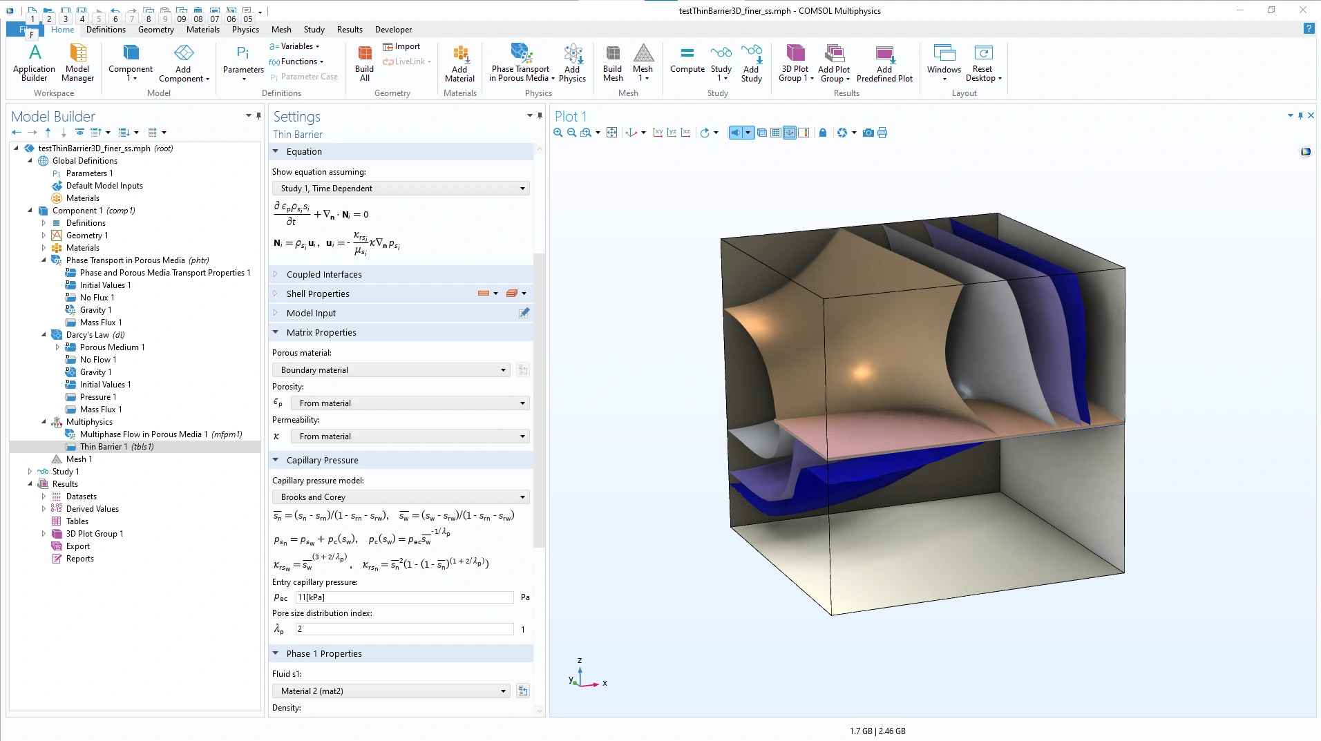1321x741 pixels.
Task: Toggle the grid display in the plot
Action: (776, 133)
